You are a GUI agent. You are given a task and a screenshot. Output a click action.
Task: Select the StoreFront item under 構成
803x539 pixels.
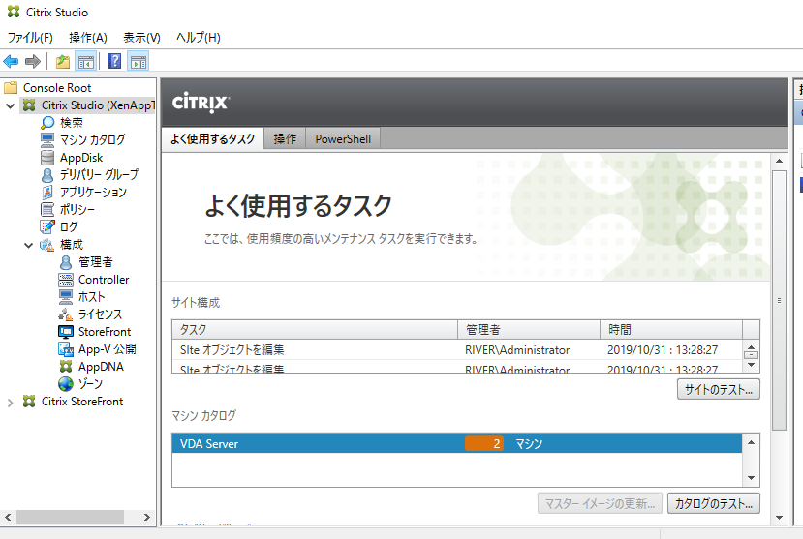click(x=105, y=332)
